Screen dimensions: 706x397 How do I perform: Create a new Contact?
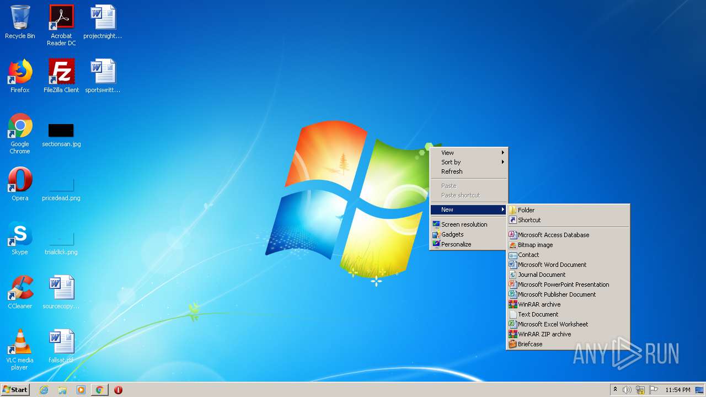point(568,255)
